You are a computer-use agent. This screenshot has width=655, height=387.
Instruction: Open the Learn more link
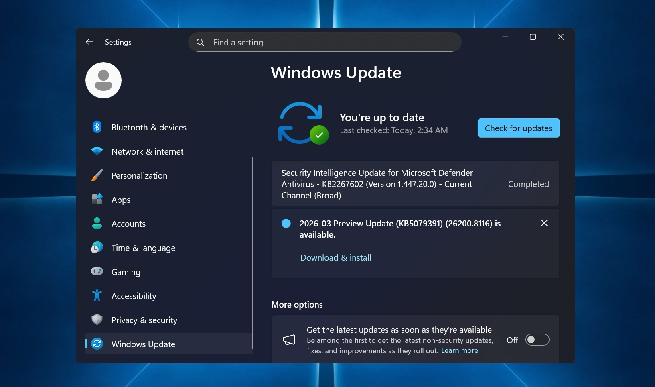click(459, 350)
